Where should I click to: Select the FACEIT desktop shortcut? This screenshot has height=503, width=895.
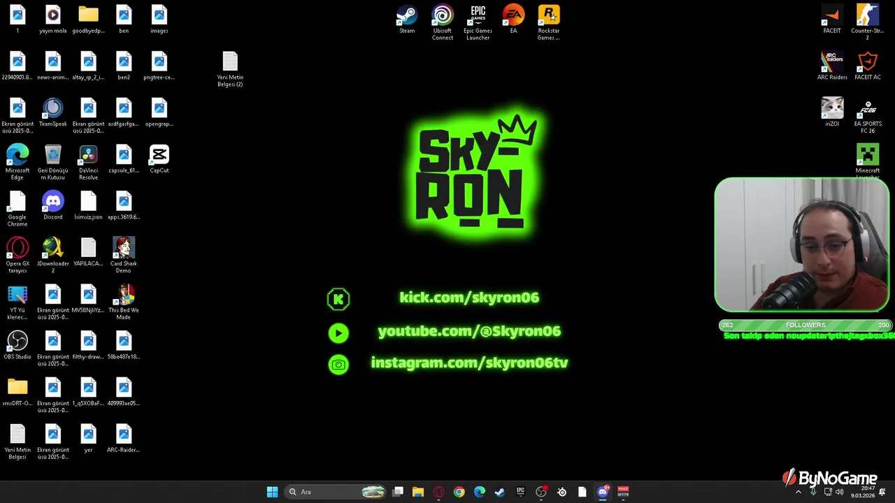pyautogui.click(x=832, y=20)
